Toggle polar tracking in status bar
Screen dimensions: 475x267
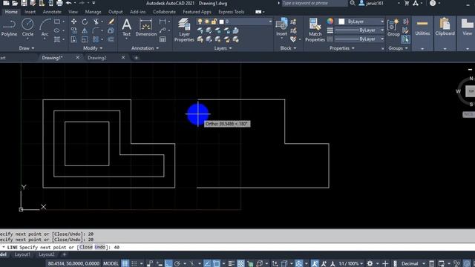click(x=177, y=263)
